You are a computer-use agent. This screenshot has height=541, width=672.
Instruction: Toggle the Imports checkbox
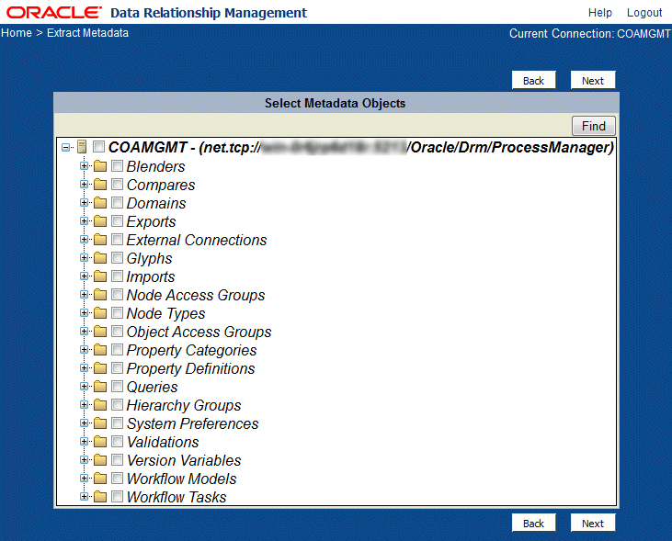[117, 276]
